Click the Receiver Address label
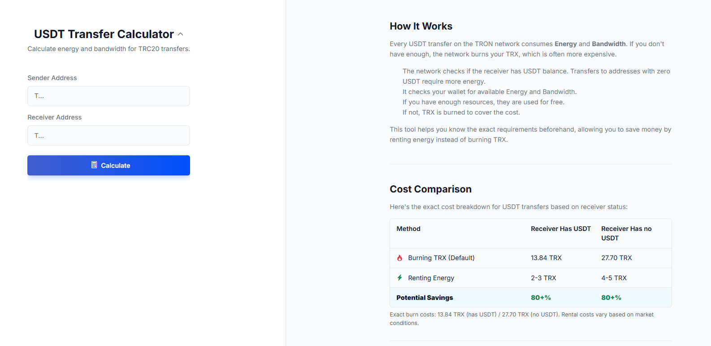711x346 pixels. click(54, 117)
